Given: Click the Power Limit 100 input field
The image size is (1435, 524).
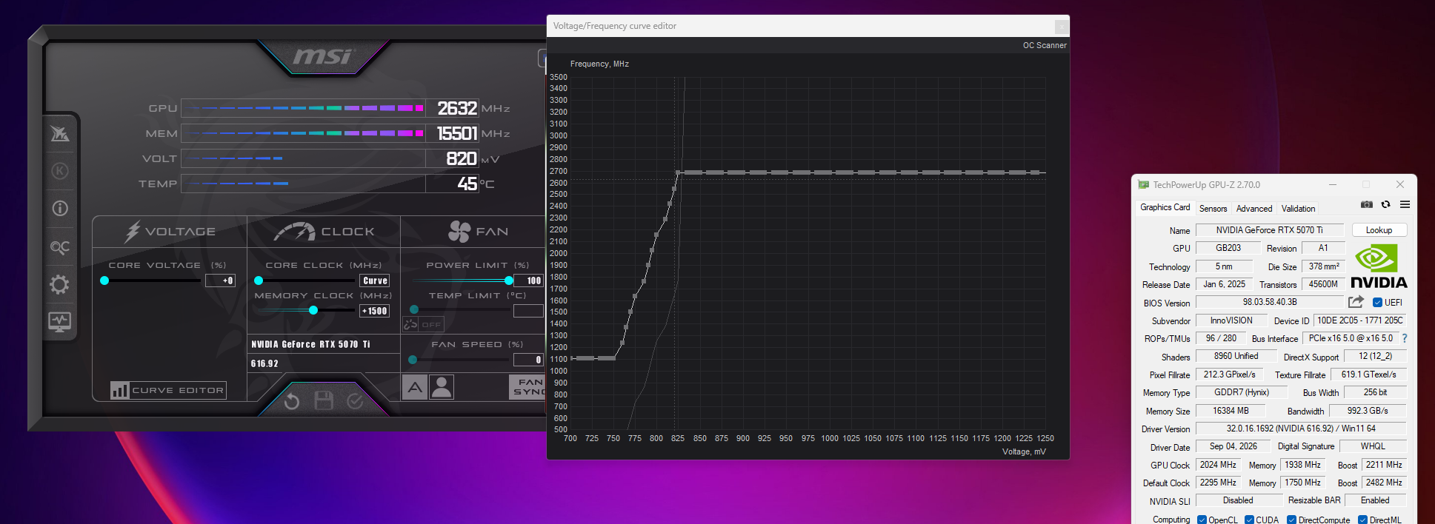Looking at the screenshot, I should (x=528, y=281).
